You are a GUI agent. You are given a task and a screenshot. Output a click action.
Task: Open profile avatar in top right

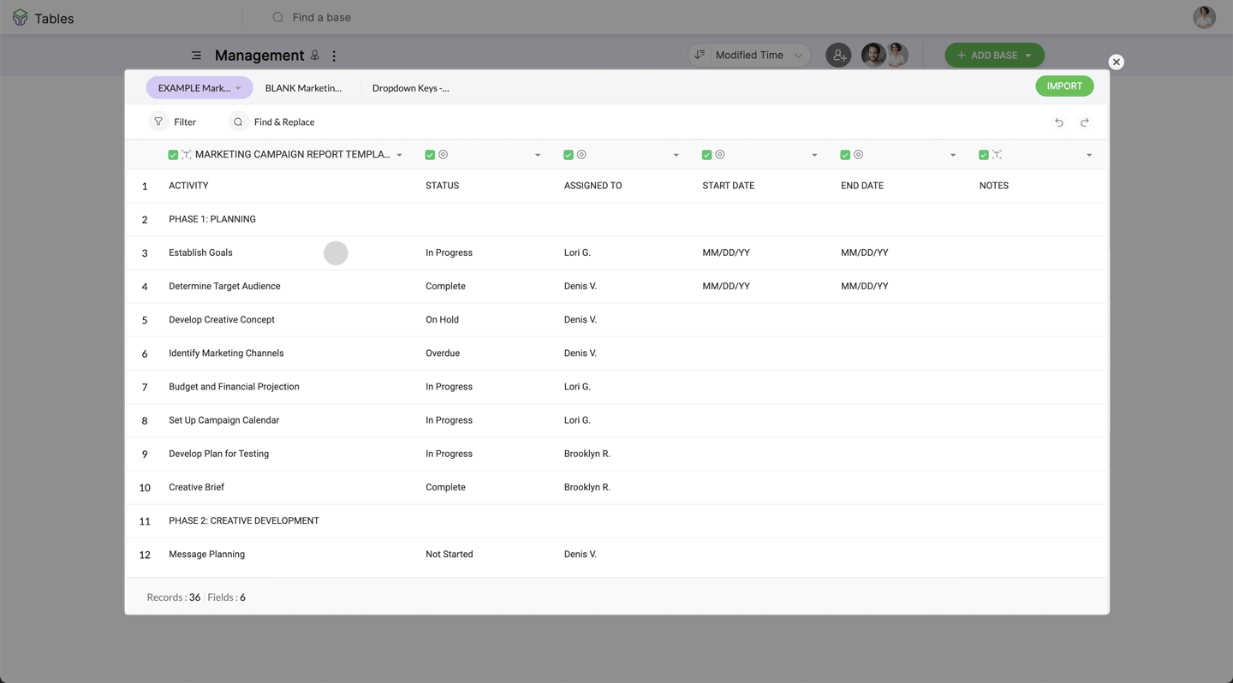[x=1205, y=17]
